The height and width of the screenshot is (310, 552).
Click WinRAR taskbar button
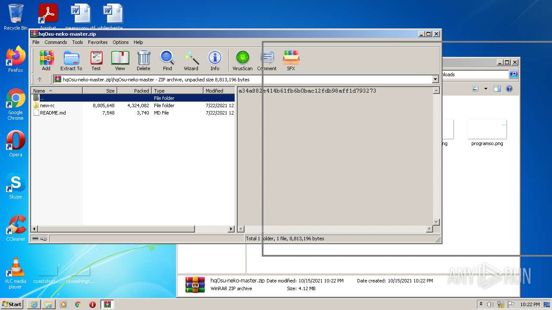pos(107,304)
